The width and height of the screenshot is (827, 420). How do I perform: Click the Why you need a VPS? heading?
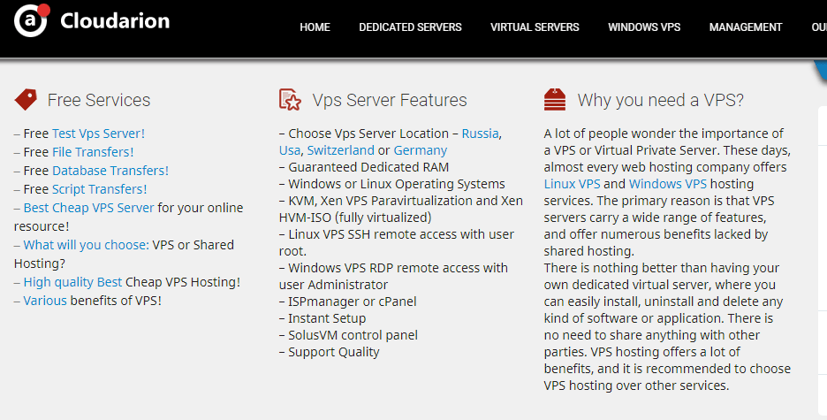[661, 100]
